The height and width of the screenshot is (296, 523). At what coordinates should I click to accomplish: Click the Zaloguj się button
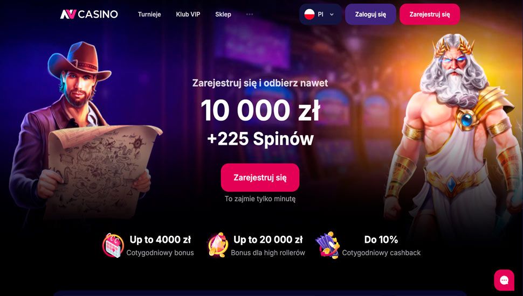coord(370,15)
